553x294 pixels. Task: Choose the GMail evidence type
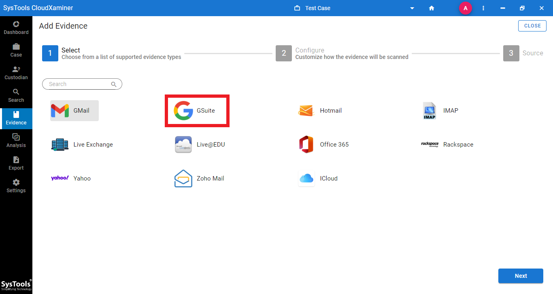pos(74,111)
